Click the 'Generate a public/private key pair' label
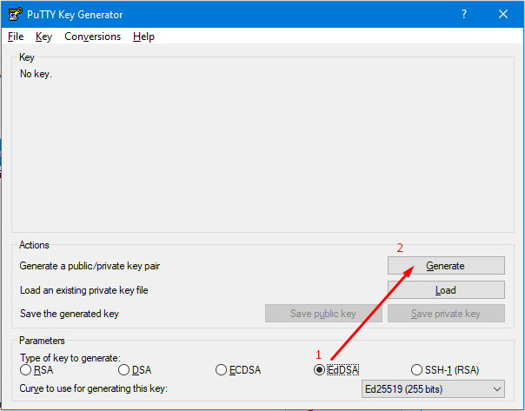525x411 pixels. tap(88, 266)
